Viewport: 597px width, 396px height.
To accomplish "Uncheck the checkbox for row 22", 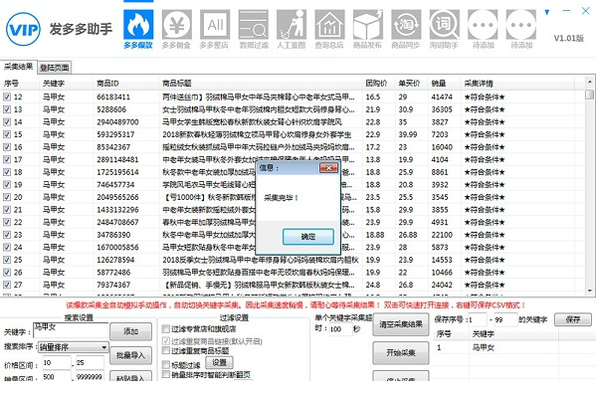I will click(7, 222).
